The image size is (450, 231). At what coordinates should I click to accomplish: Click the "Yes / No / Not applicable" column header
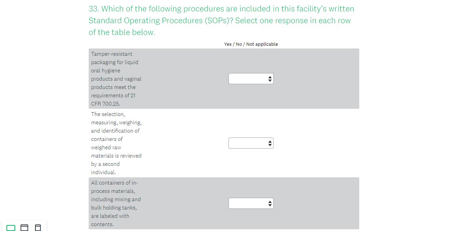[x=251, y=44]
